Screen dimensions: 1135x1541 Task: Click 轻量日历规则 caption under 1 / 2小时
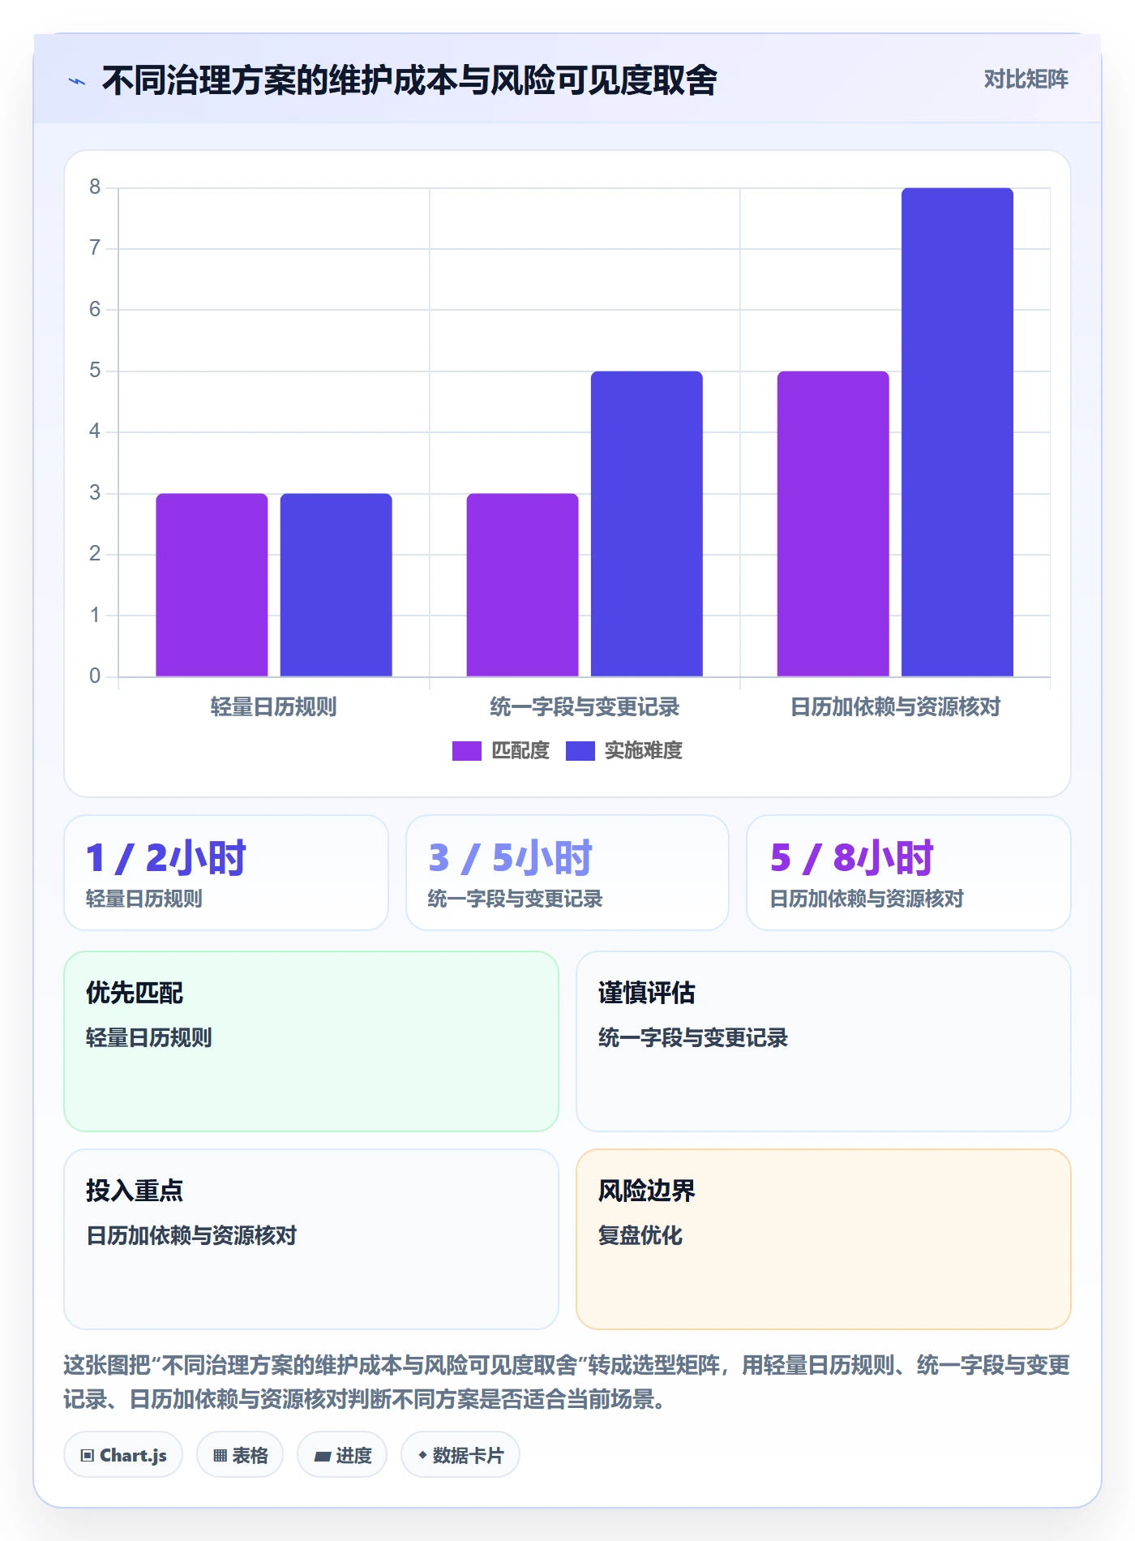(x=144, y=899)
